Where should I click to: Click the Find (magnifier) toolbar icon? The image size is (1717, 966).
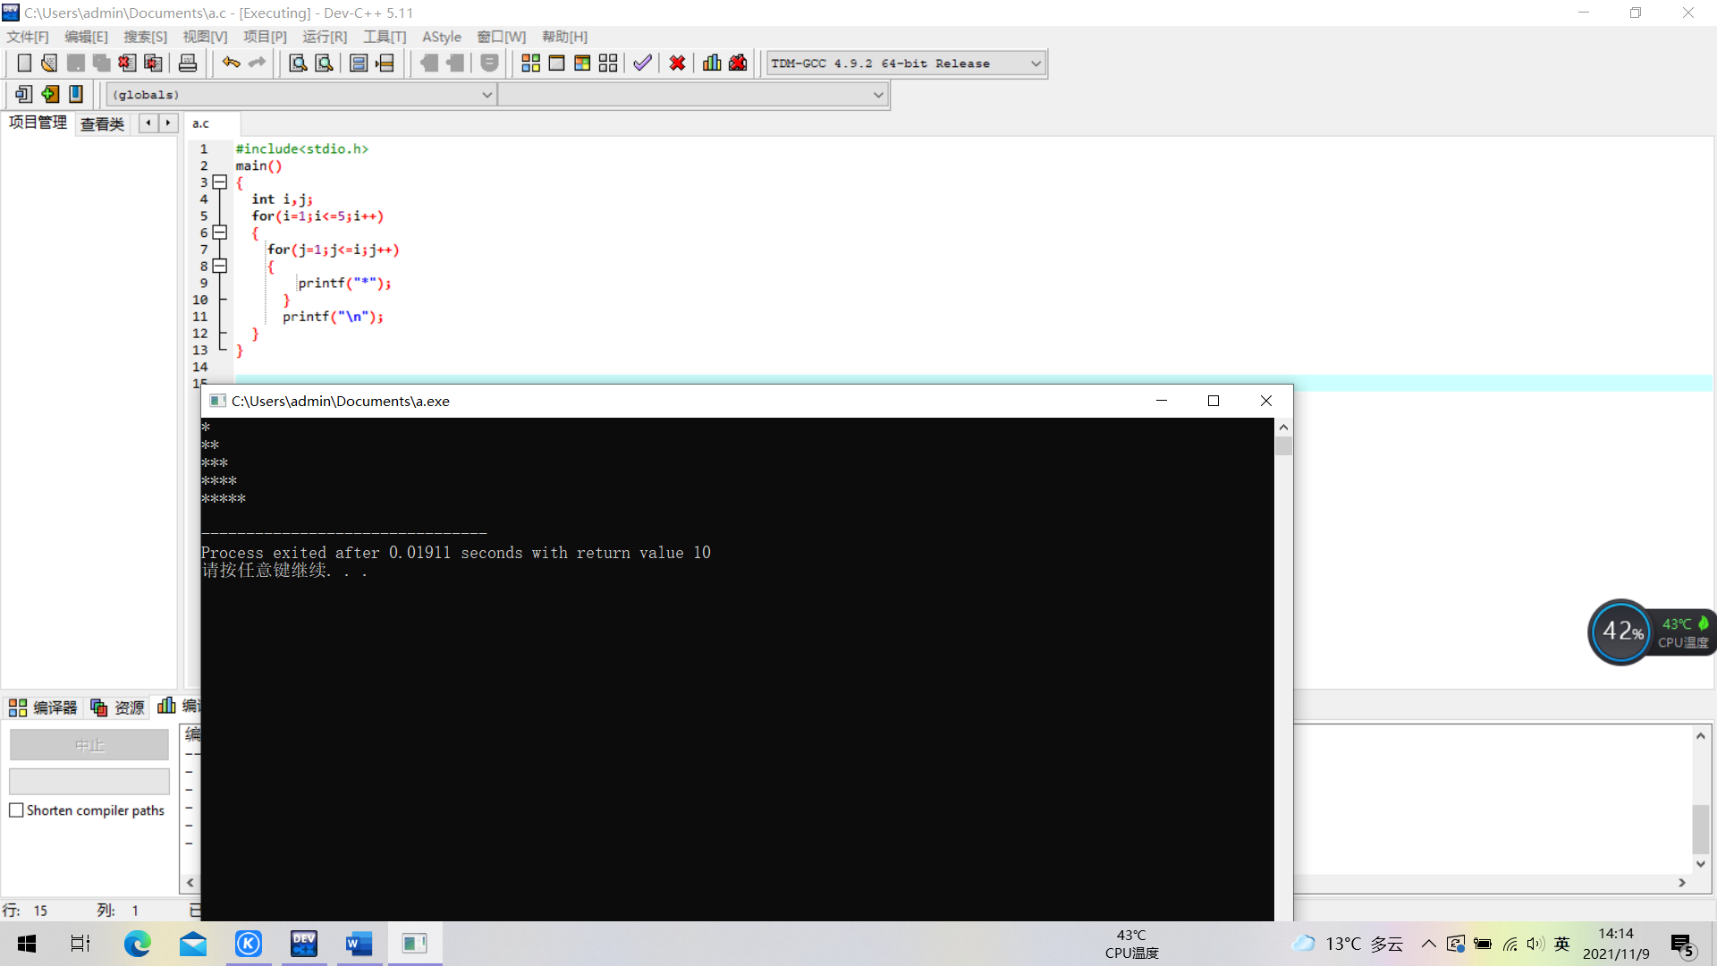[298, 64]
